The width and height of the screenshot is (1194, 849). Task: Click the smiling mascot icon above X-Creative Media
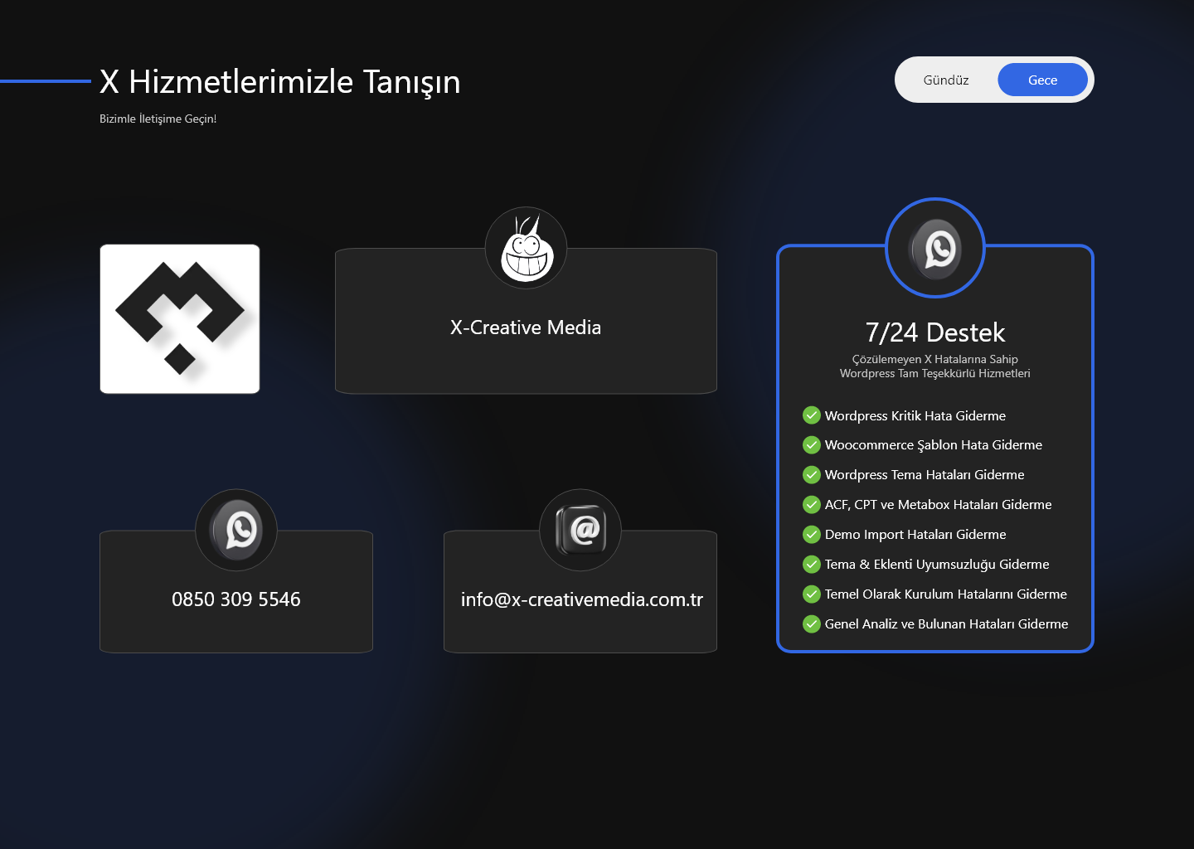pos(526,248)
